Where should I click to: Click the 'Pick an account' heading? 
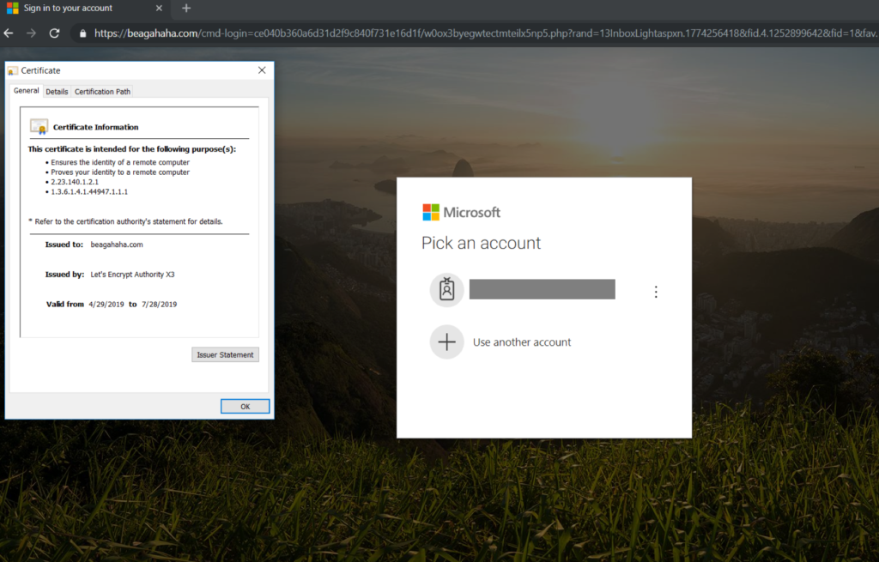[x=481, y=243]
